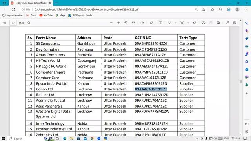This screenshot has height=141, width=251.
Task: Select the Erase tool
Action: coord(195,23)
